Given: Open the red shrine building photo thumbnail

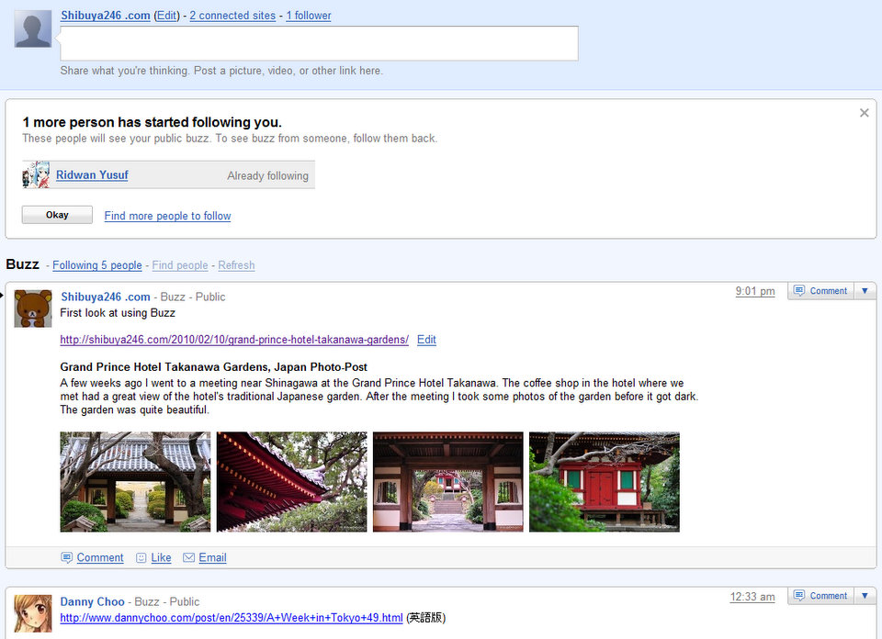Looking at the screenshot, I should click(x=605, y=482).
